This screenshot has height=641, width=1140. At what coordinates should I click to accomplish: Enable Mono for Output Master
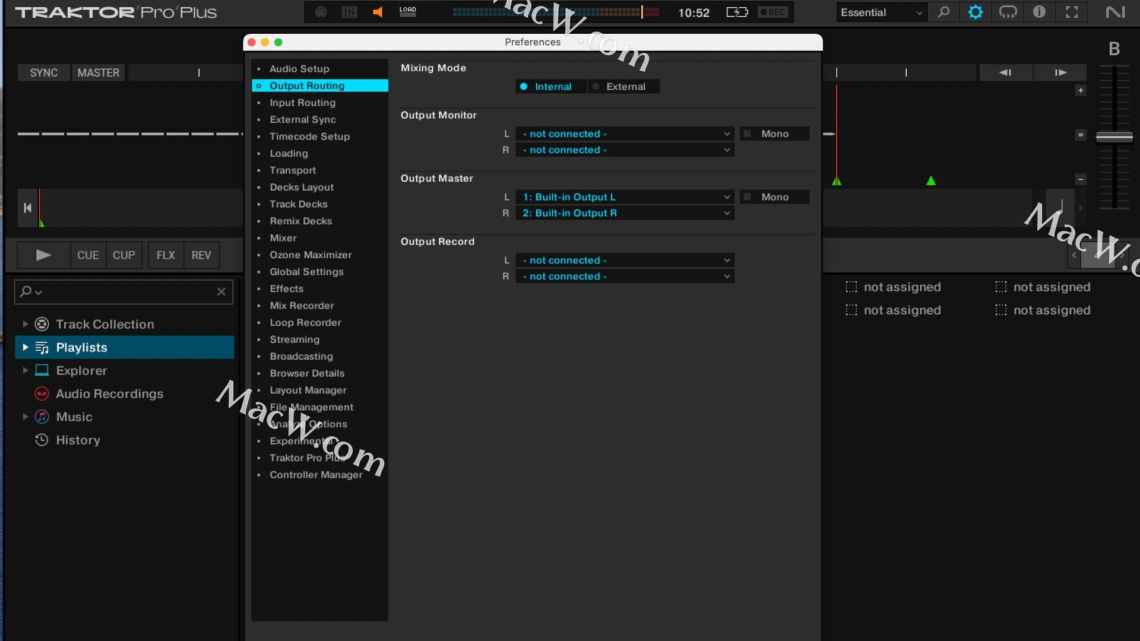774,197
